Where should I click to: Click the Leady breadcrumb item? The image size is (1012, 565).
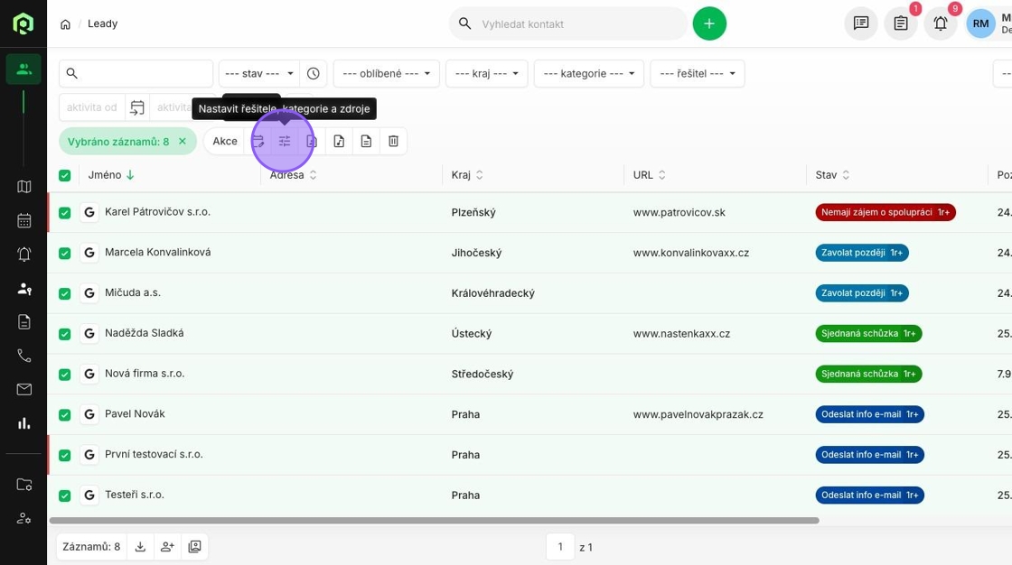[103, 23]
